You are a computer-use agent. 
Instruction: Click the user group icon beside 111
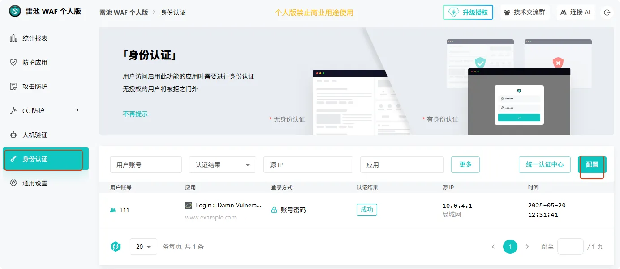point(113,210)
